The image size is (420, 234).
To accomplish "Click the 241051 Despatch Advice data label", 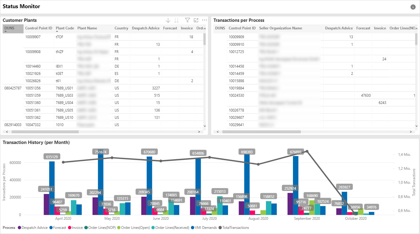I will pyautogui.click(x=46, y=189).
